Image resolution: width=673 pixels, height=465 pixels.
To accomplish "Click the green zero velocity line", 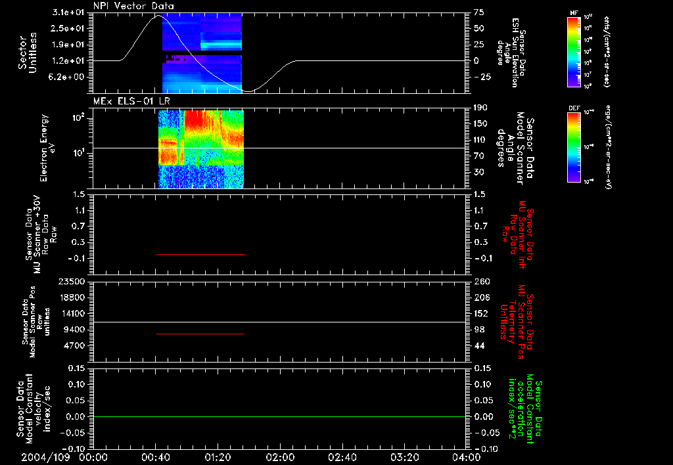I will (x=279, y=416).
